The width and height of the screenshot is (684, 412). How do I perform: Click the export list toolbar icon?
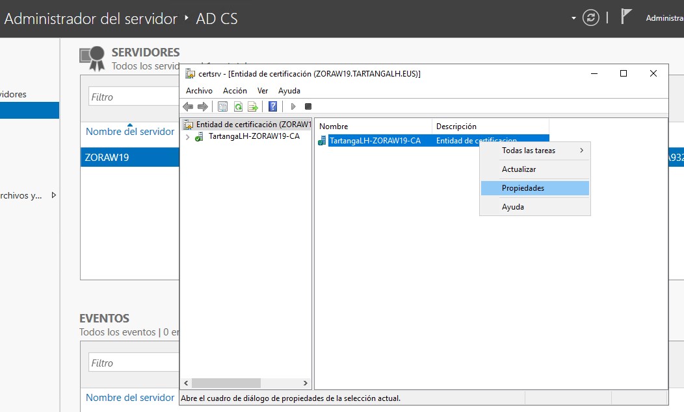tap(253, 106)
